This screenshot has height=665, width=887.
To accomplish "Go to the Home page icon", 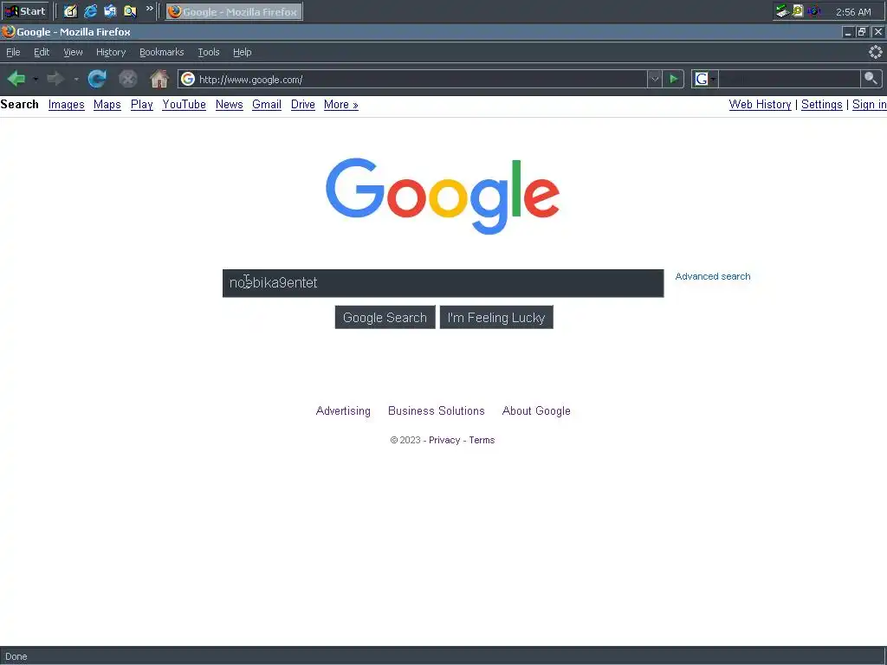I will (159, 79).
